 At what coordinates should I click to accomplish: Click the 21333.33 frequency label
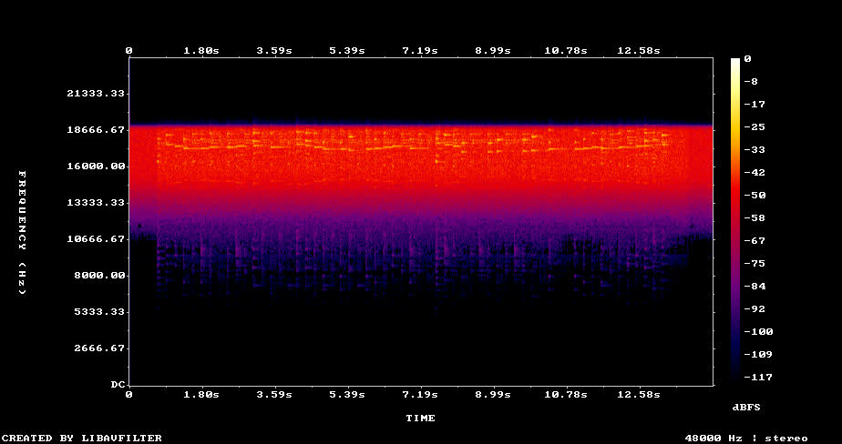pyautogui.click(x=97, y=94)
